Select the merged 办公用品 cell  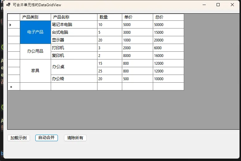click(x=35, y=51)
